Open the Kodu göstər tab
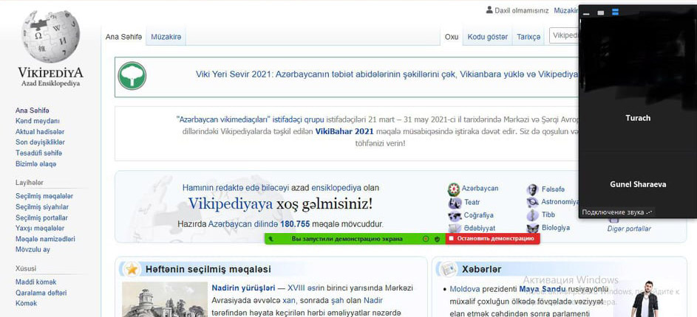 (487, 38)
